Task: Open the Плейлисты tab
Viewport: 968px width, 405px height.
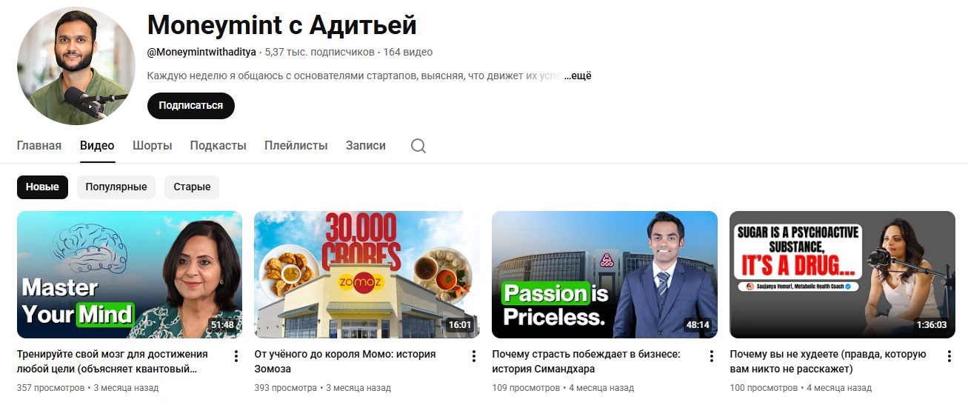Action: coord(296,146)
